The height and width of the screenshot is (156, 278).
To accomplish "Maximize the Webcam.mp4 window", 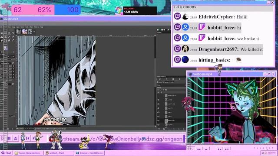I will click(269, 74).
